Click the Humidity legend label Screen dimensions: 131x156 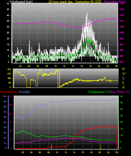[24, 92]
